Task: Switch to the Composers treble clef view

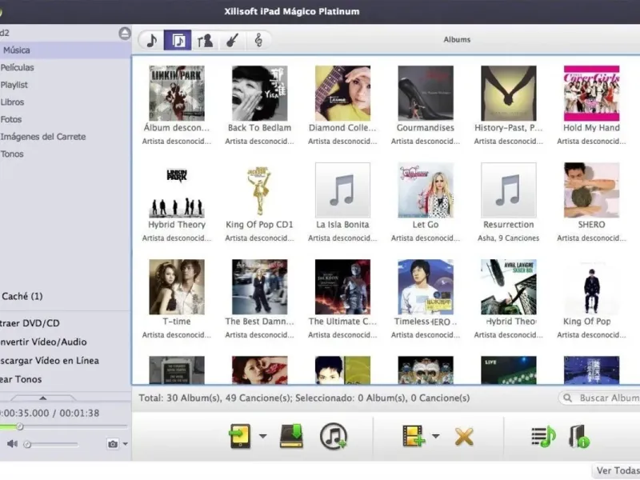Action: (258, 40)
